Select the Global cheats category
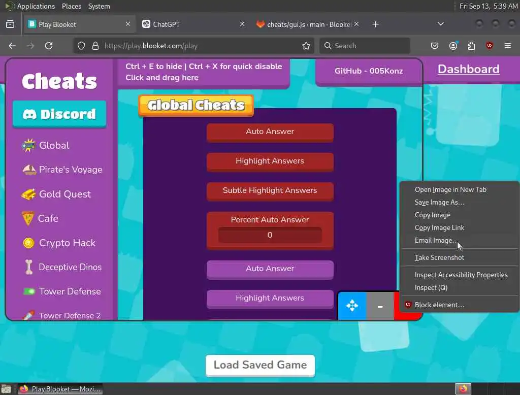The image size is (520, 395). tap(46, 145)
